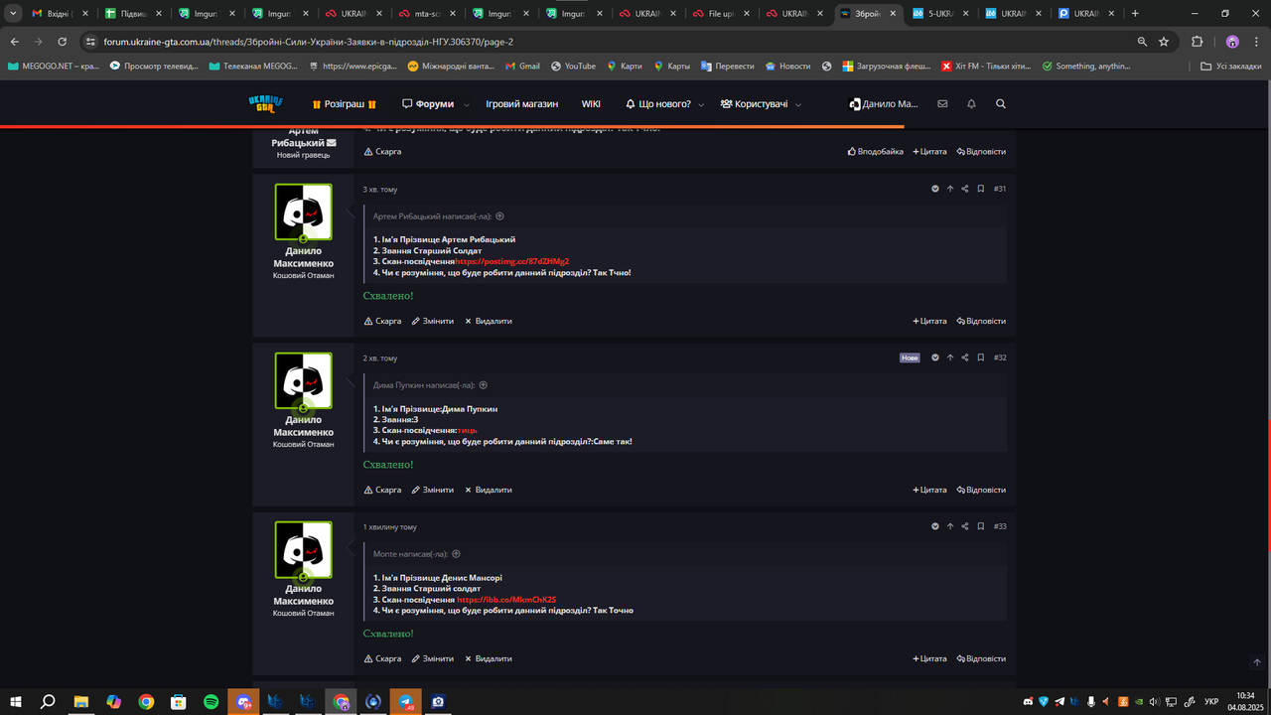Share post #33 via share icon
1271x715 pixels.
(x=965, y=526)
